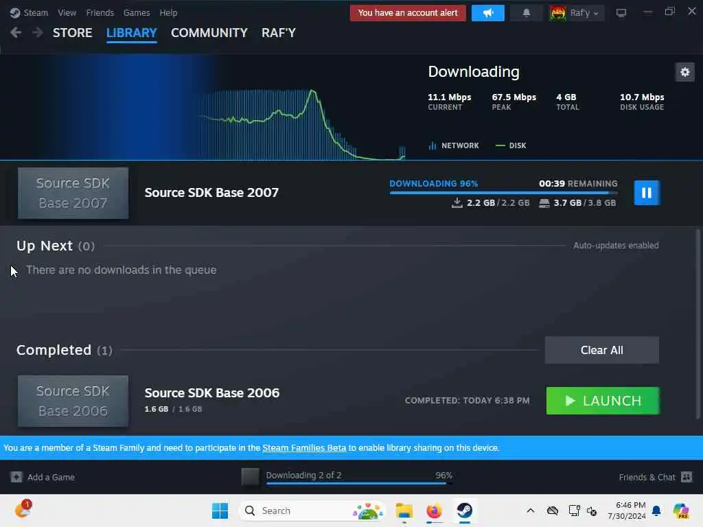This screenshot has height=527, width=703.
Task: Open the Help menu
Action: tap(169, 12)
